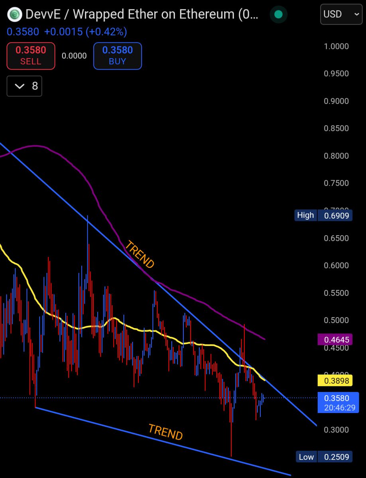Click the DevvE token logo icon
The height and width of the screenshot is (478, 366).
pos(14,14)
